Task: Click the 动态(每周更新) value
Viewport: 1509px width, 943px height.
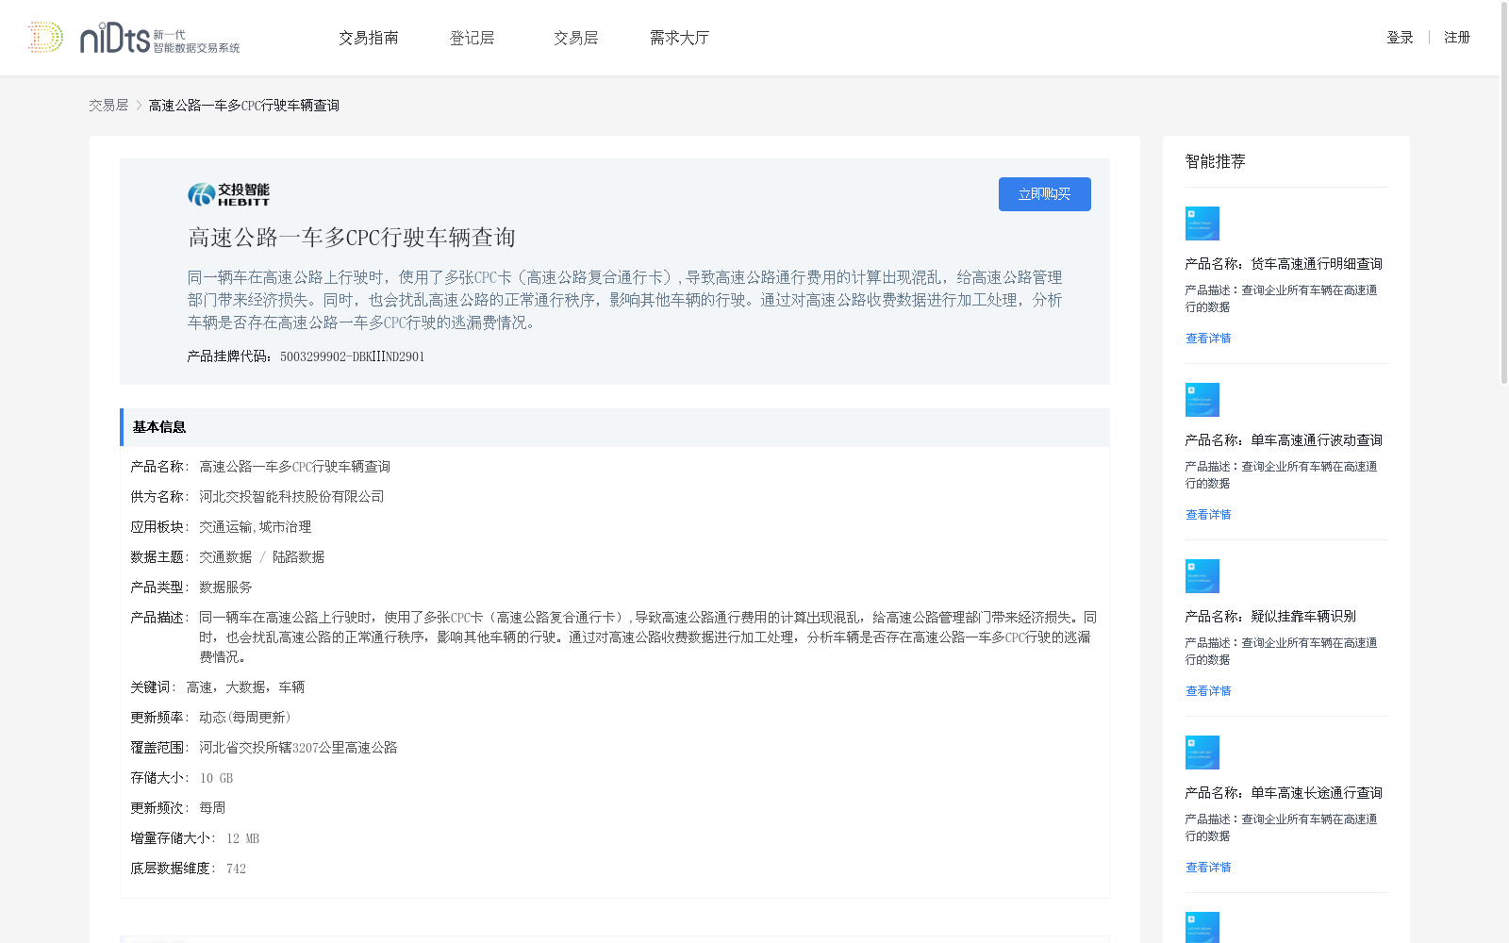Action: pyautogui.click(x=244, y=718)
